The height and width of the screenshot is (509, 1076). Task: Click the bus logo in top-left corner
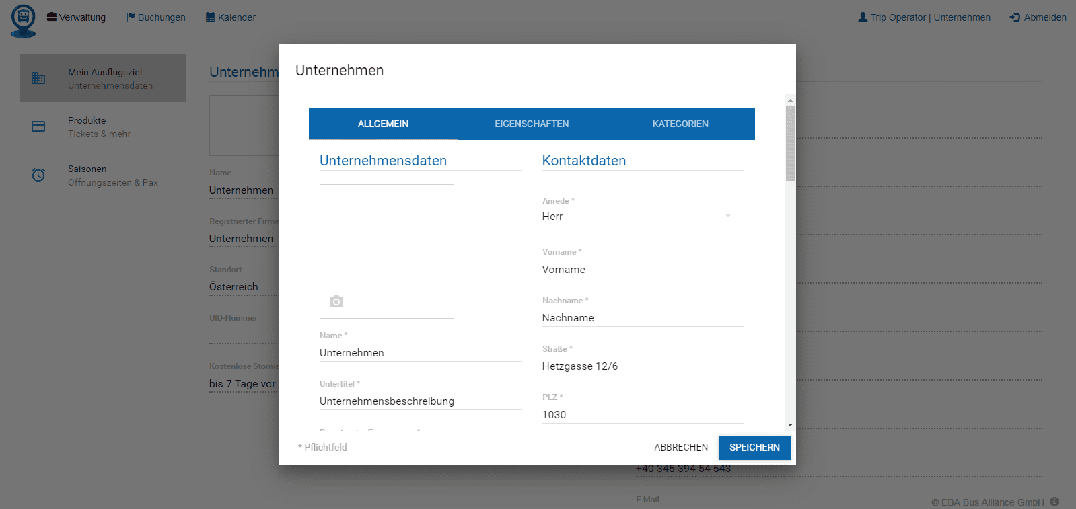coord(24,21)
